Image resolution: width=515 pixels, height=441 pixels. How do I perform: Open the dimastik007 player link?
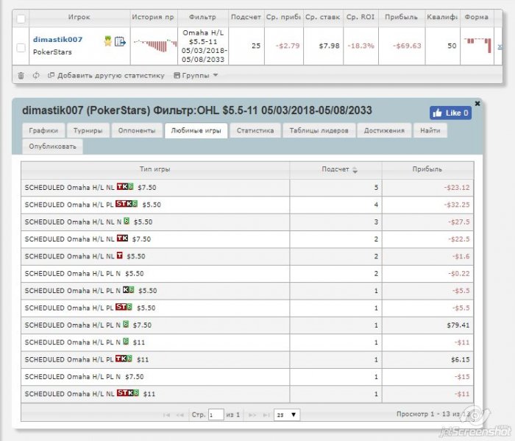click(58, 40)
